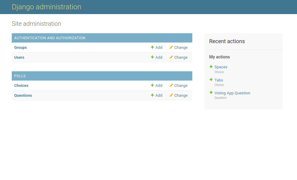Open the Polls app section header
Image resolution: width=297 pixels, height=180 pixels.
pyautogui.click(x=20, y=76)
